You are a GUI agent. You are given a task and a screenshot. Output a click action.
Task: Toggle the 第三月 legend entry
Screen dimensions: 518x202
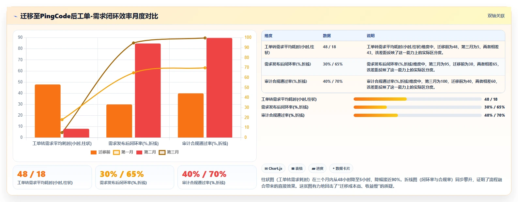tap(169, 152)
